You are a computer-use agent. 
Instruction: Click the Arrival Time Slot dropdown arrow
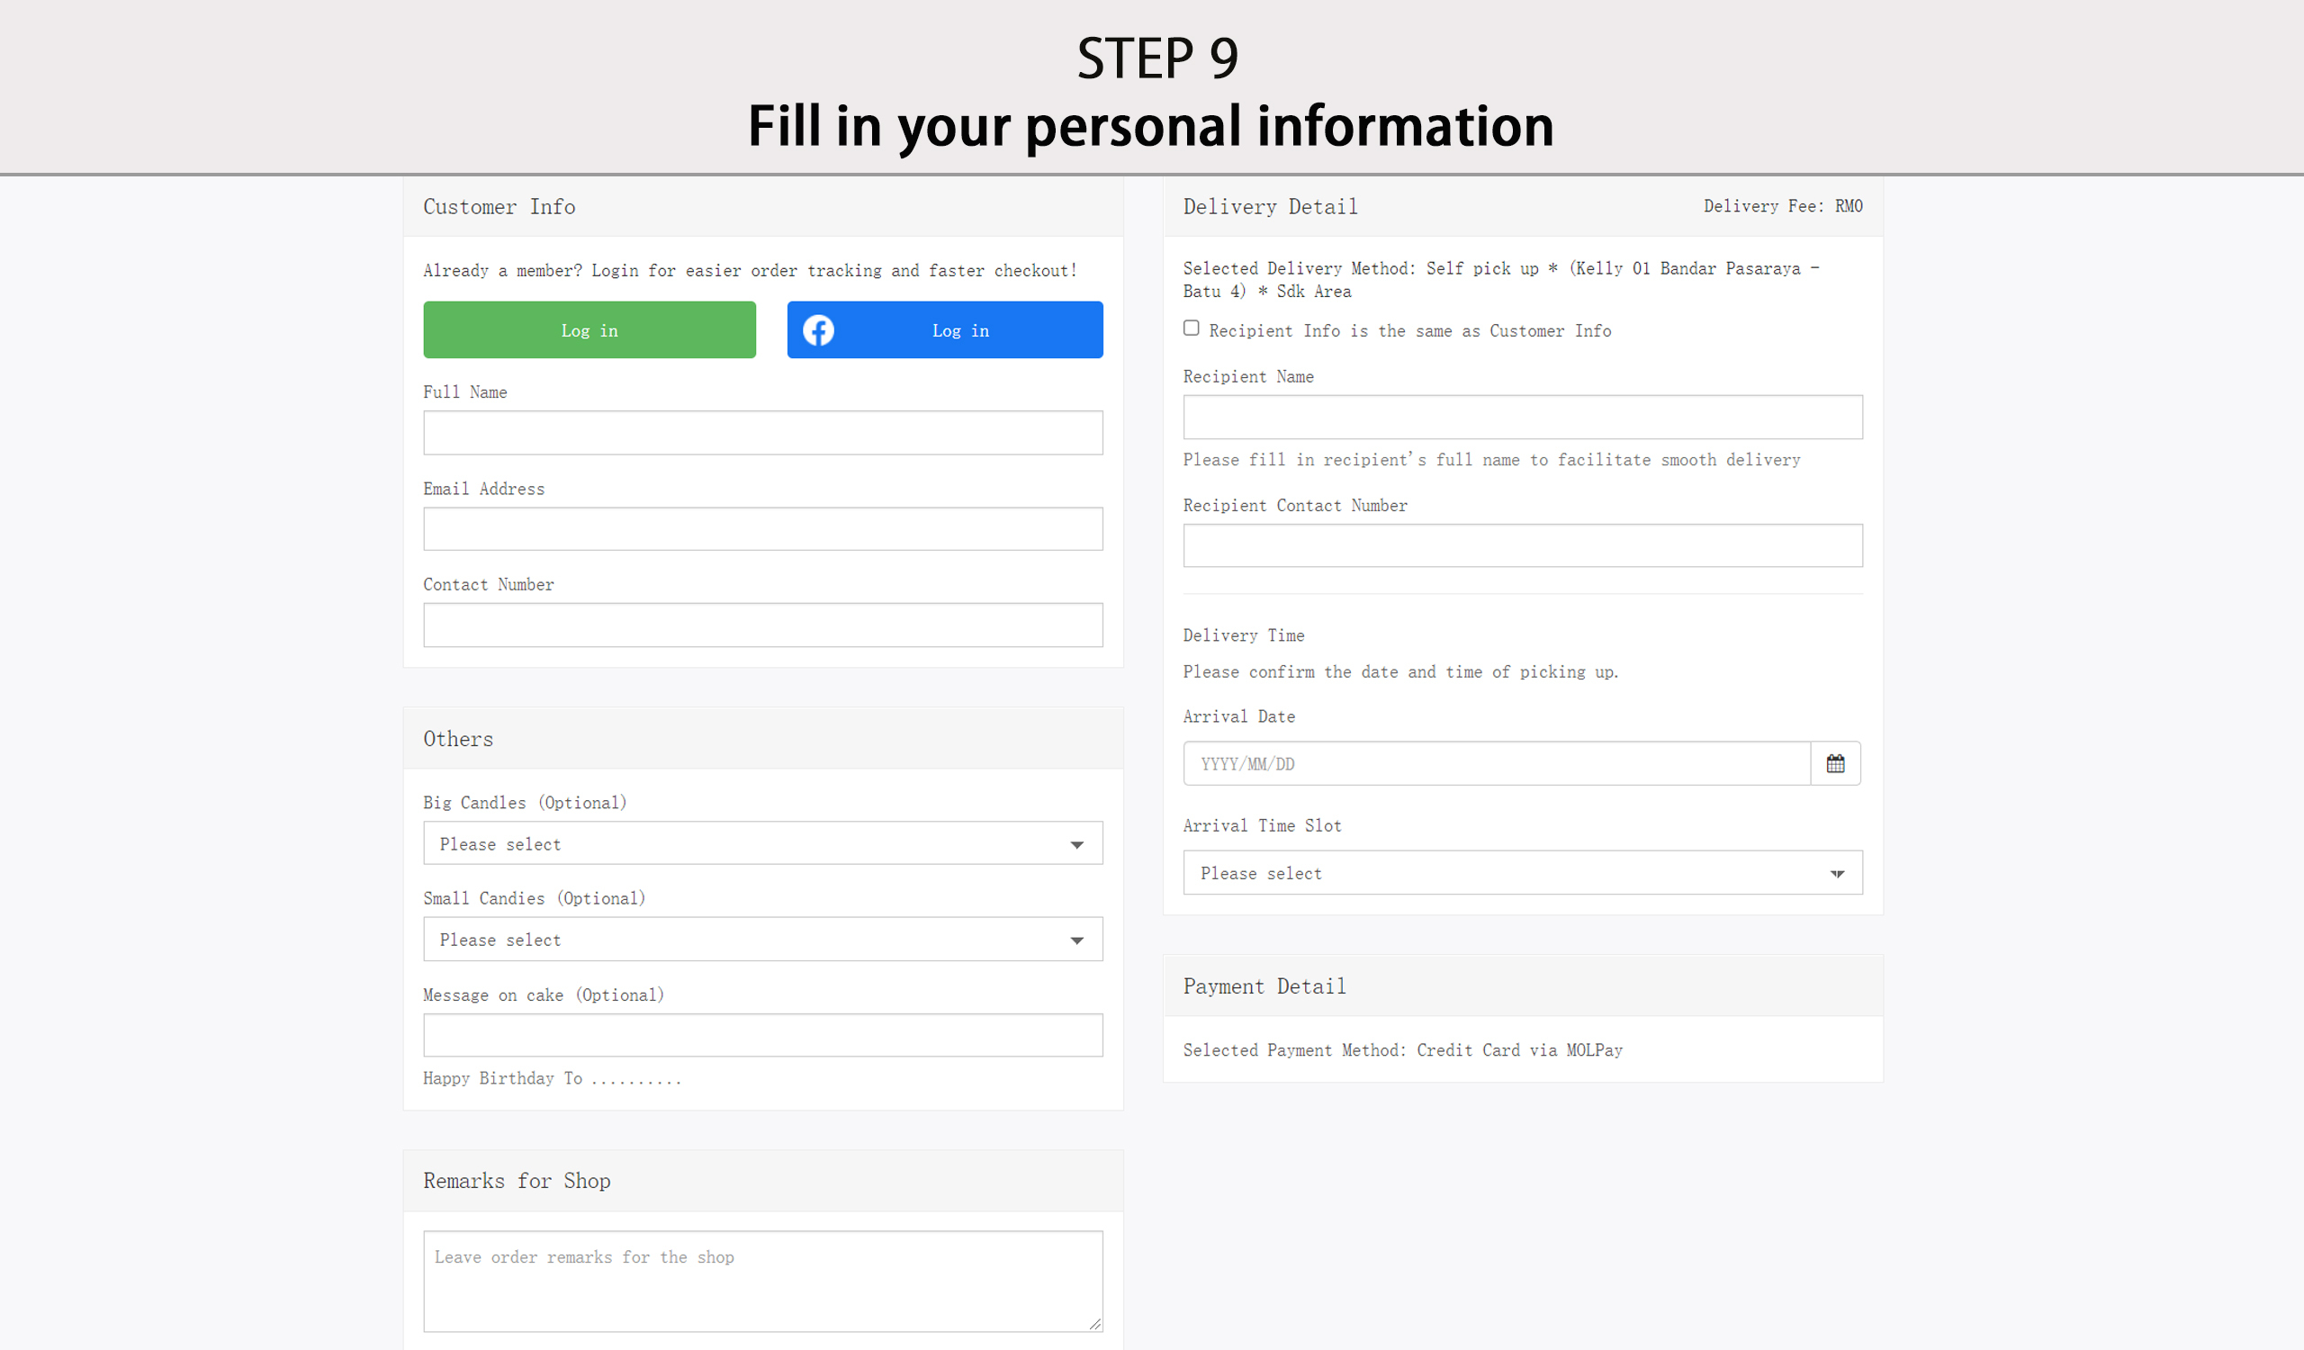pos(1837,874)
